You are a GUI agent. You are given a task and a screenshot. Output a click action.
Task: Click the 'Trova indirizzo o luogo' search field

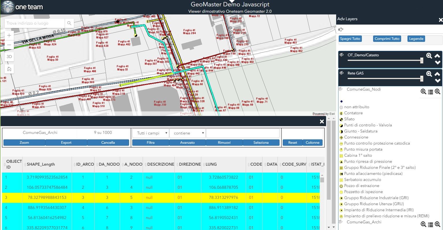(35, 23)
